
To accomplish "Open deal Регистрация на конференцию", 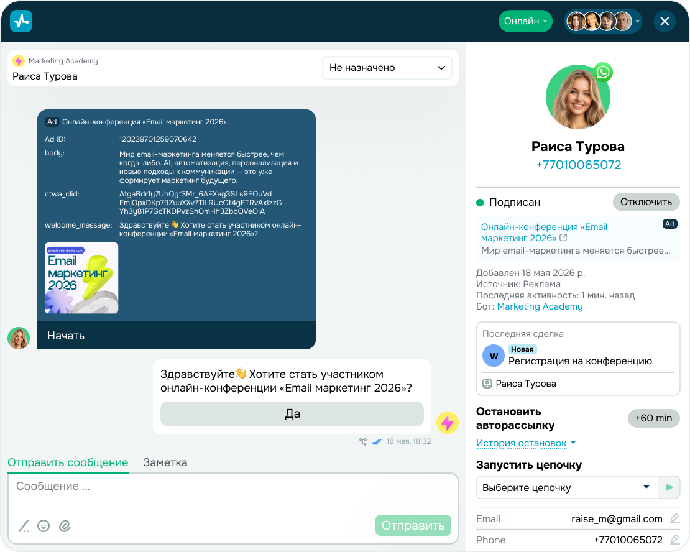I will pyautogui.click(x=580, y=361).
